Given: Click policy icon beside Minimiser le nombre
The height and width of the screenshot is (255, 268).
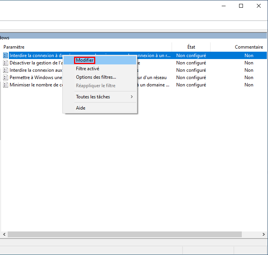Looking at the screenshot, I should pos(6,85).
